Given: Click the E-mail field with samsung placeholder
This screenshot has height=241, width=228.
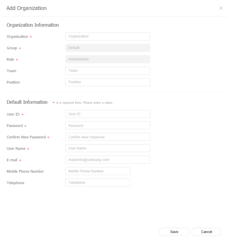Looking at the screenshot, I should pos(107,159).
